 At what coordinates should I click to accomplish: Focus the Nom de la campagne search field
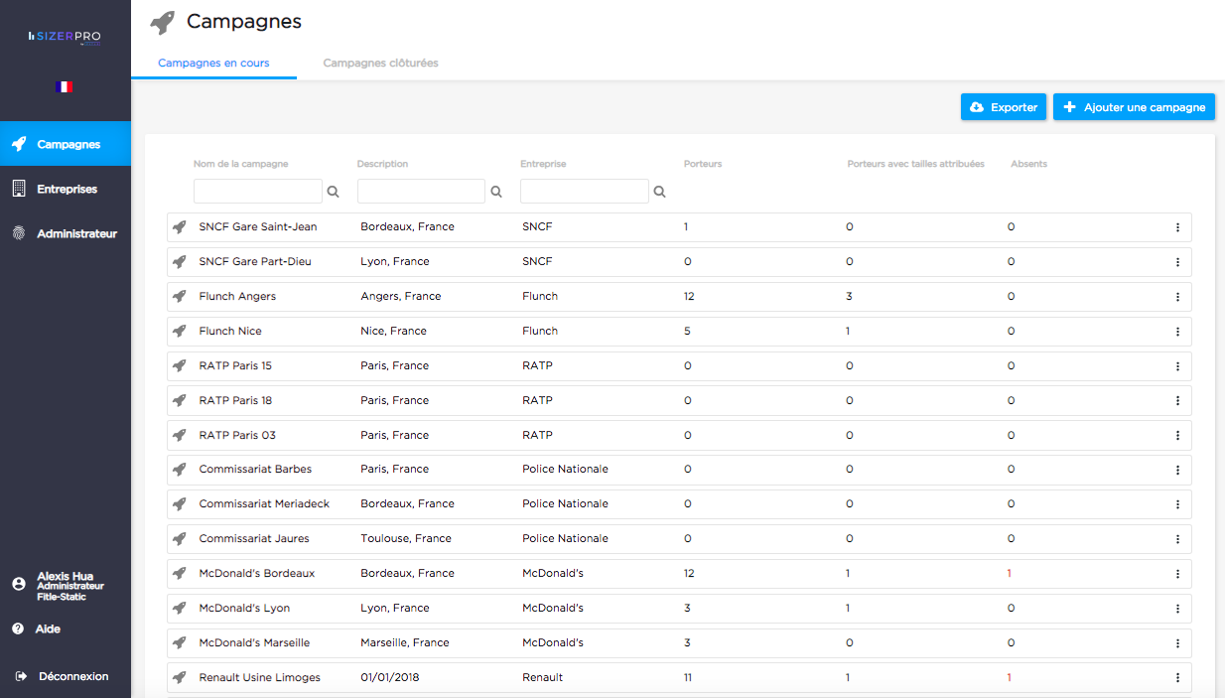tap(258, 191)
